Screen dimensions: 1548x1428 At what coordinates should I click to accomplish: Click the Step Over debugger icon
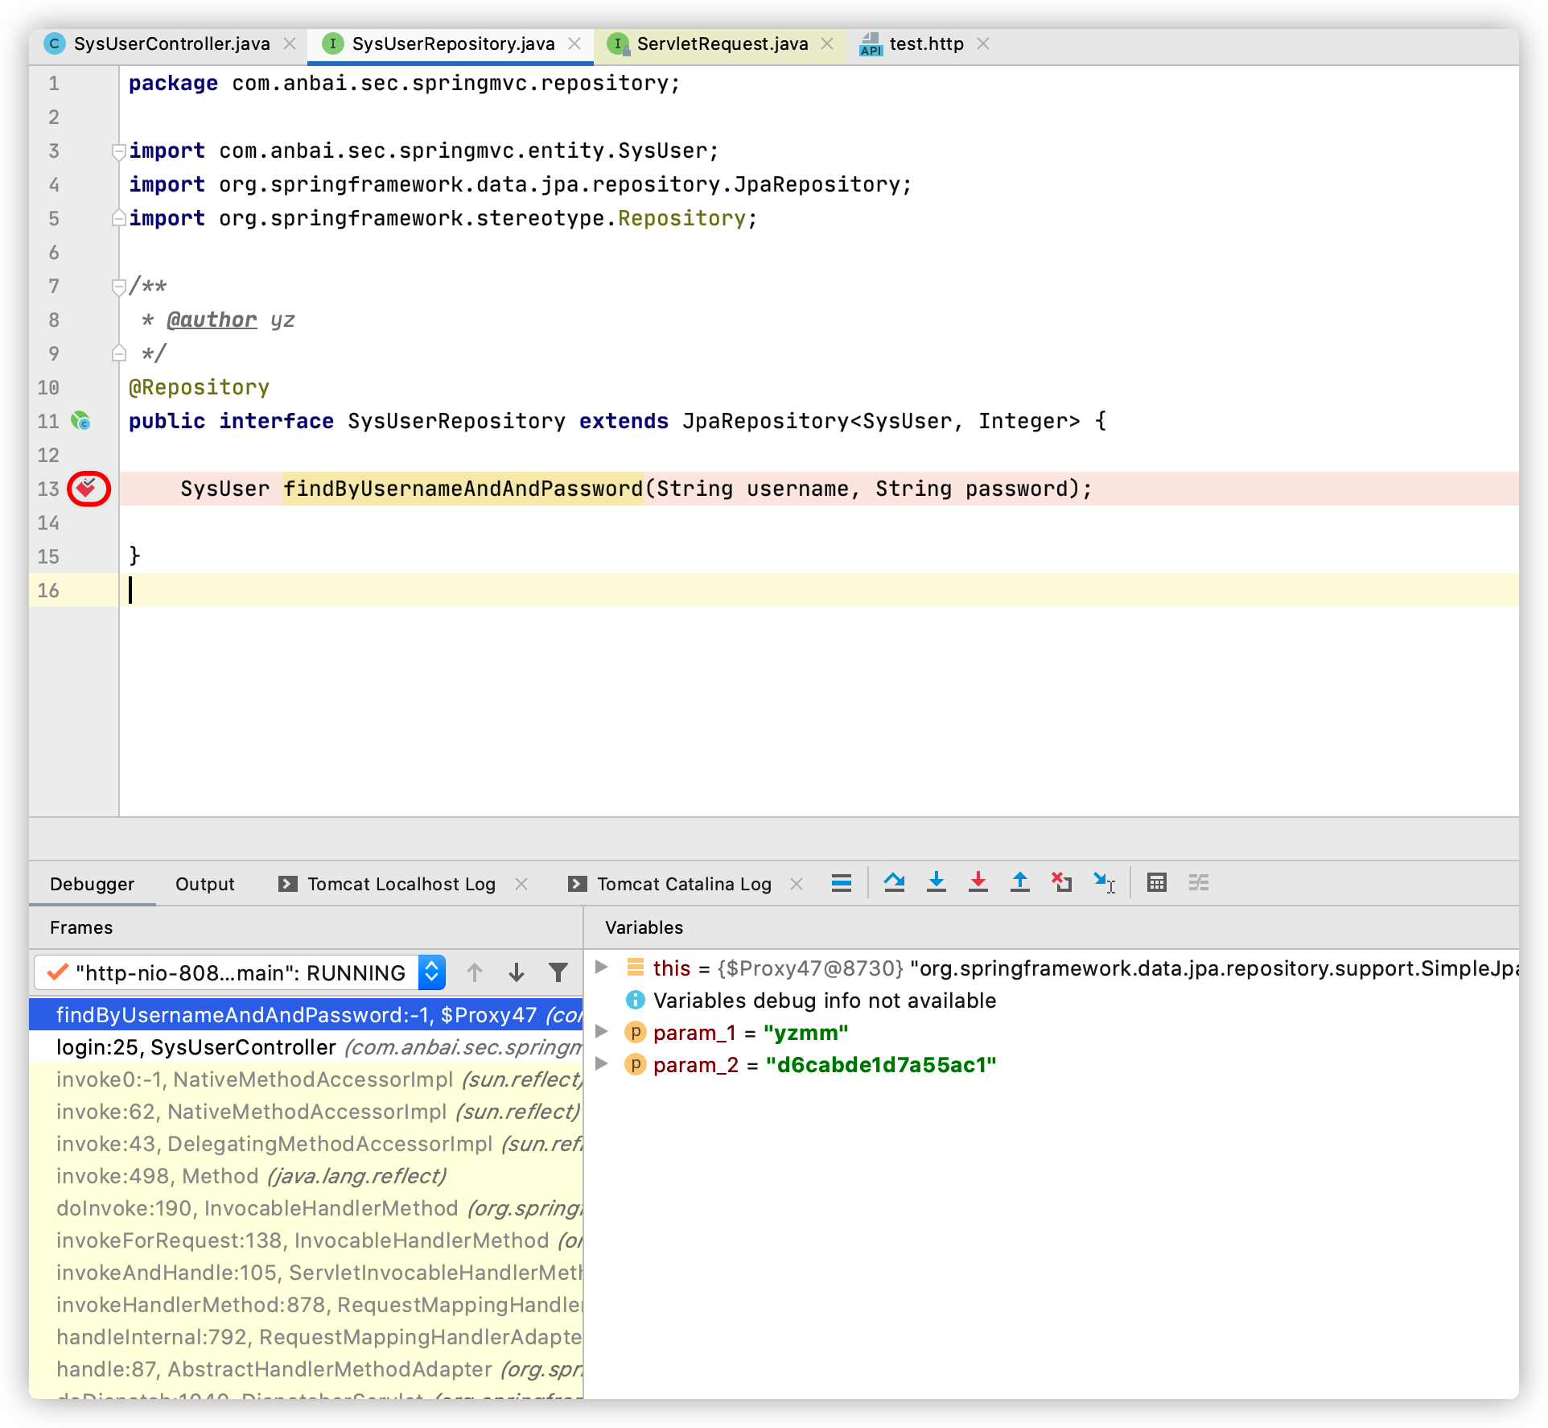[894, 882]
